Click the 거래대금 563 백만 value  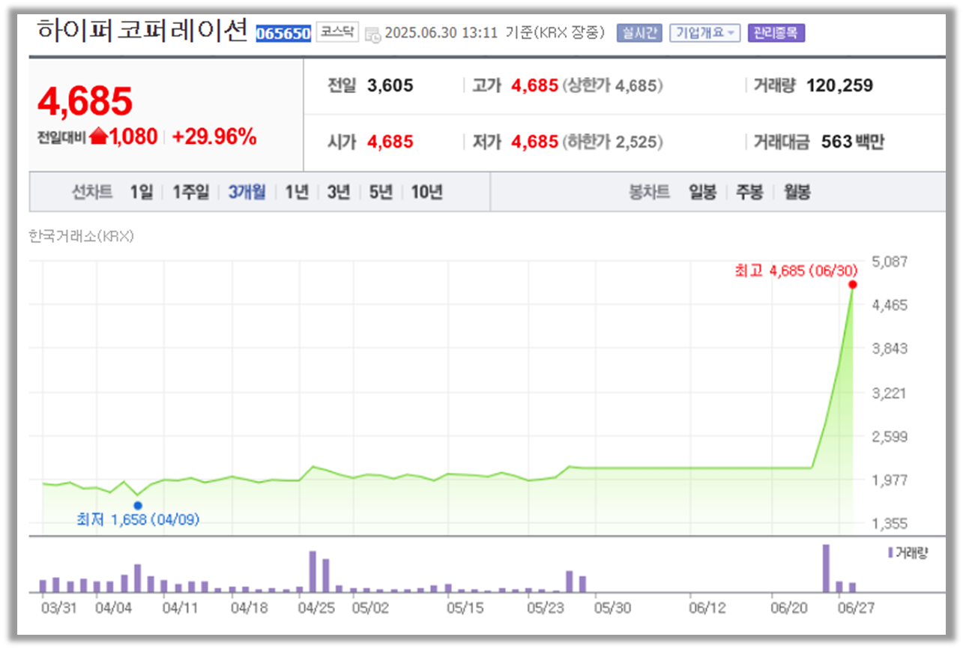point(853,142)
